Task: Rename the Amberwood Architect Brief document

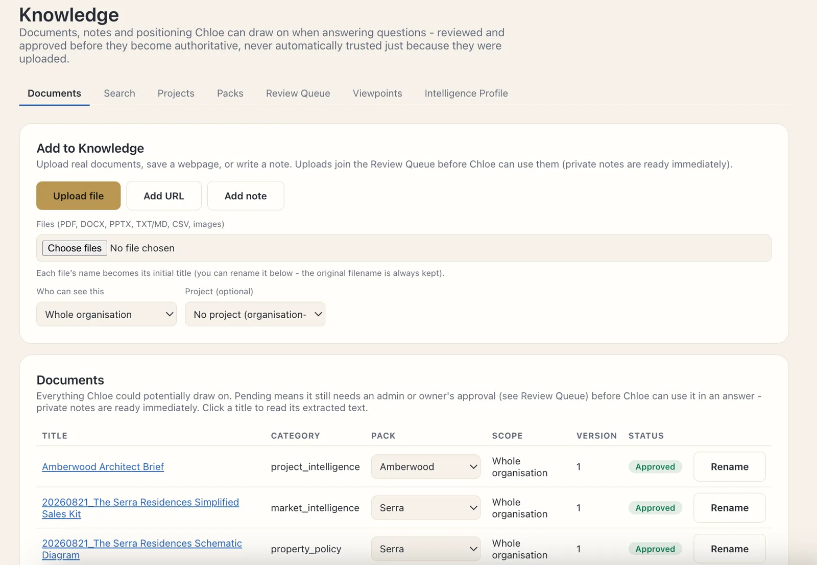Action: [729, 466]
